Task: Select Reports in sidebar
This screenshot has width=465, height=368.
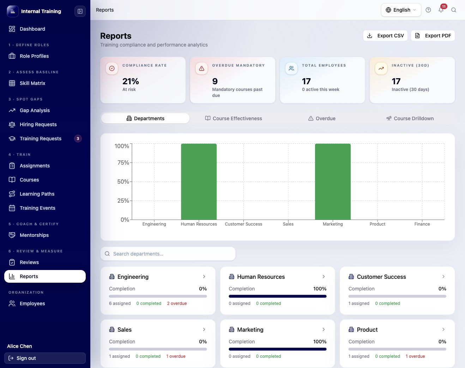Action: click(x=45, y=276)
